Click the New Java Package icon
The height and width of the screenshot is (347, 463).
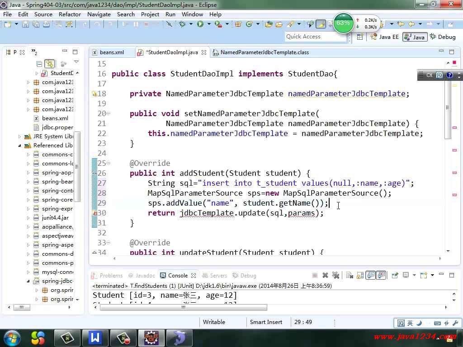pyautogui.click(x=238, y=24)
